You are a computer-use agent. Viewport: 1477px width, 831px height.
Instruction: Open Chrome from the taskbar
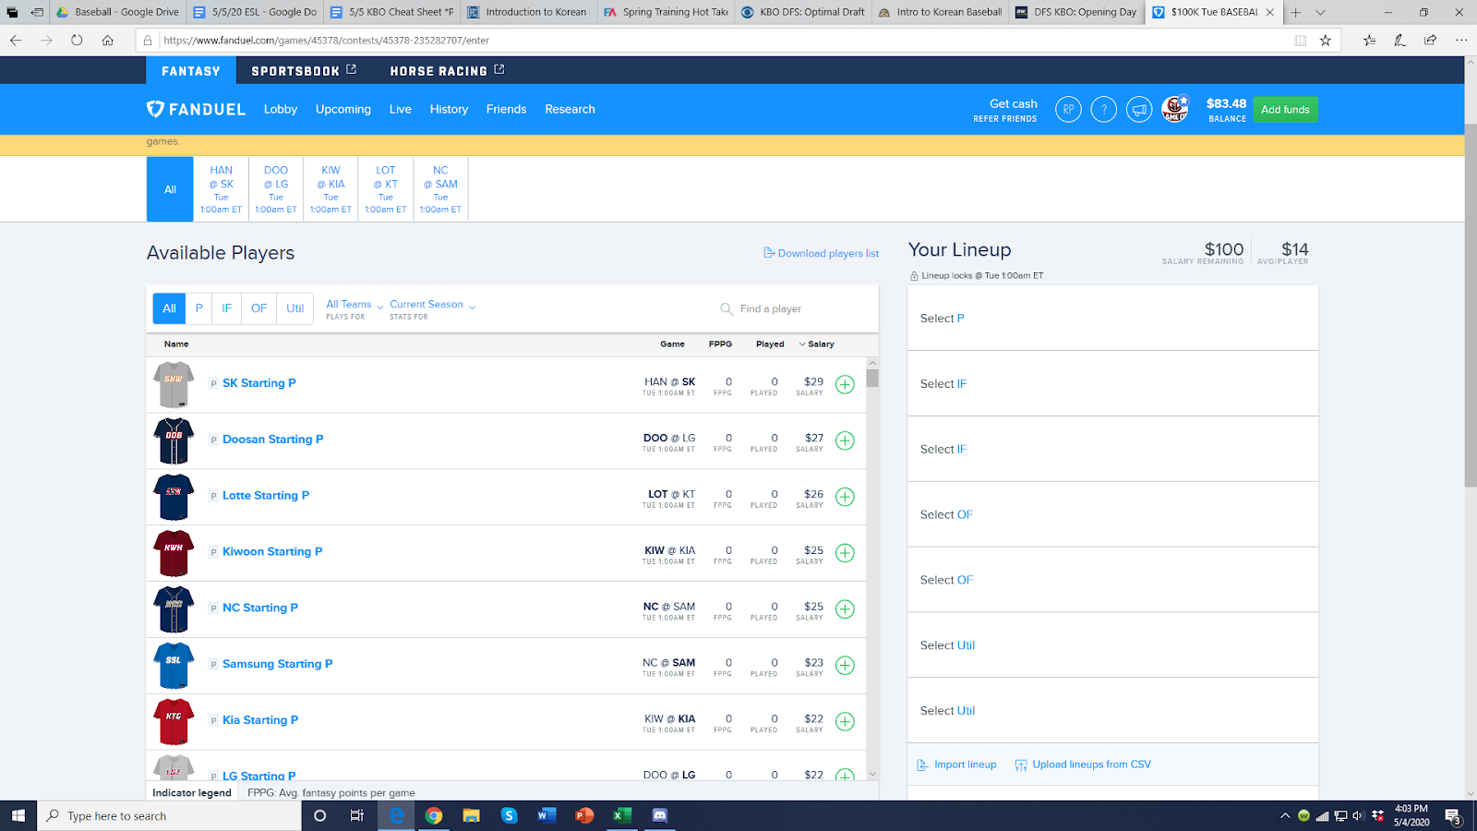click(x=434, y=815)
